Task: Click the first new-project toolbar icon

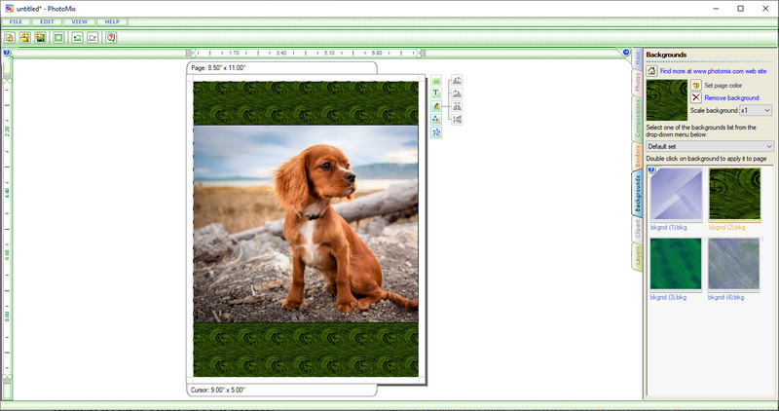Action: pyautogui.click(x=9, y=38)
